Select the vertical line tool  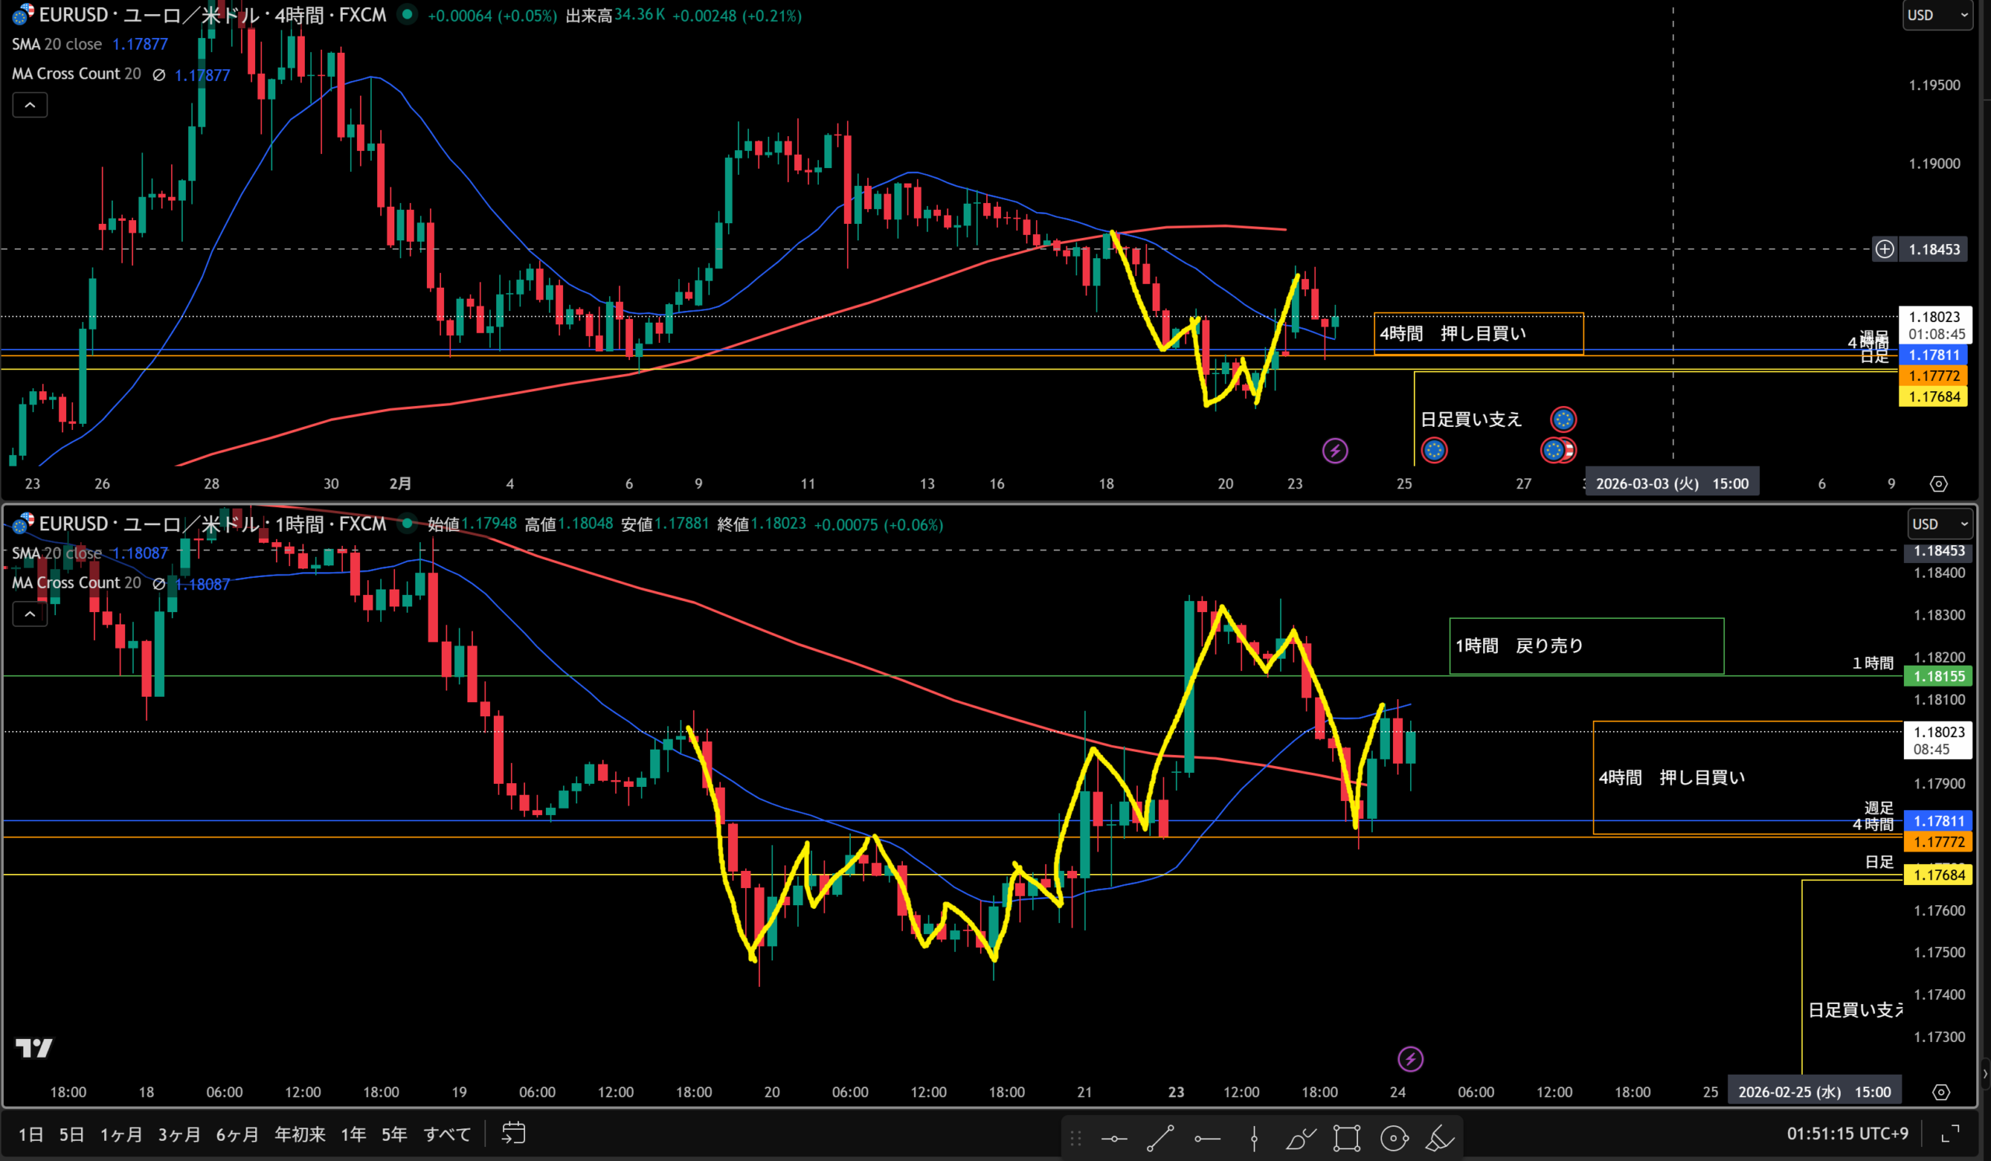point(1254,1138)
